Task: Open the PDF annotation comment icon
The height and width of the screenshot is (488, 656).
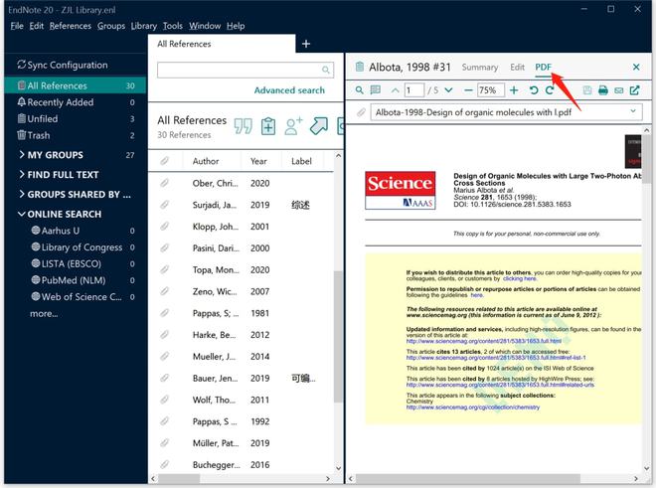Action: point(376,90)
